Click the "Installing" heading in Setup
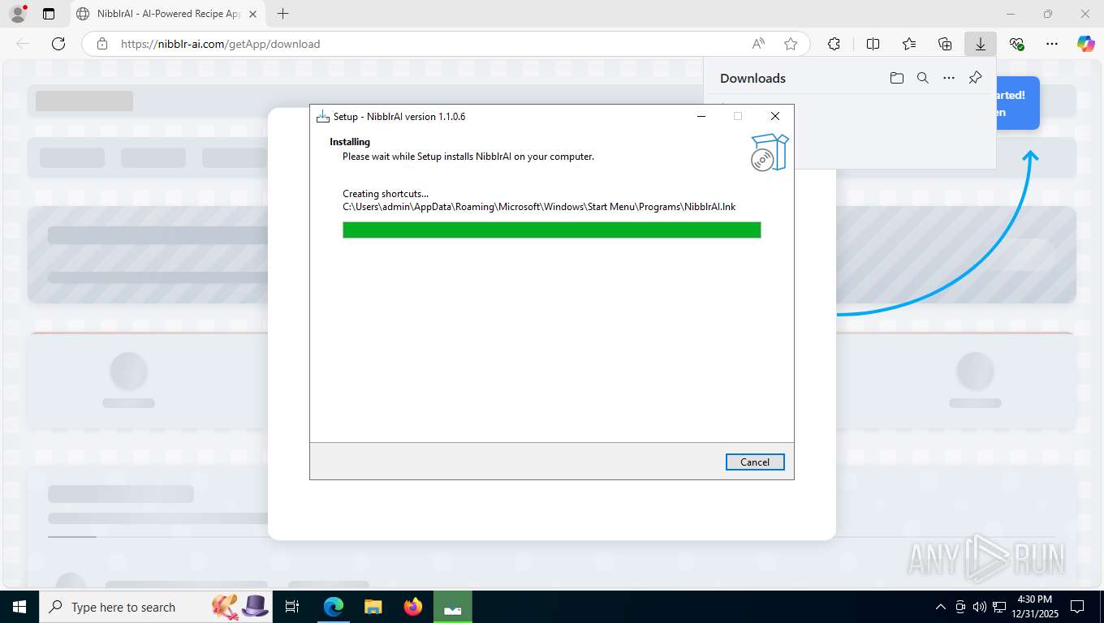This screenshot has width=1104, height=623. pyautogui.click(x=350, y=142)
